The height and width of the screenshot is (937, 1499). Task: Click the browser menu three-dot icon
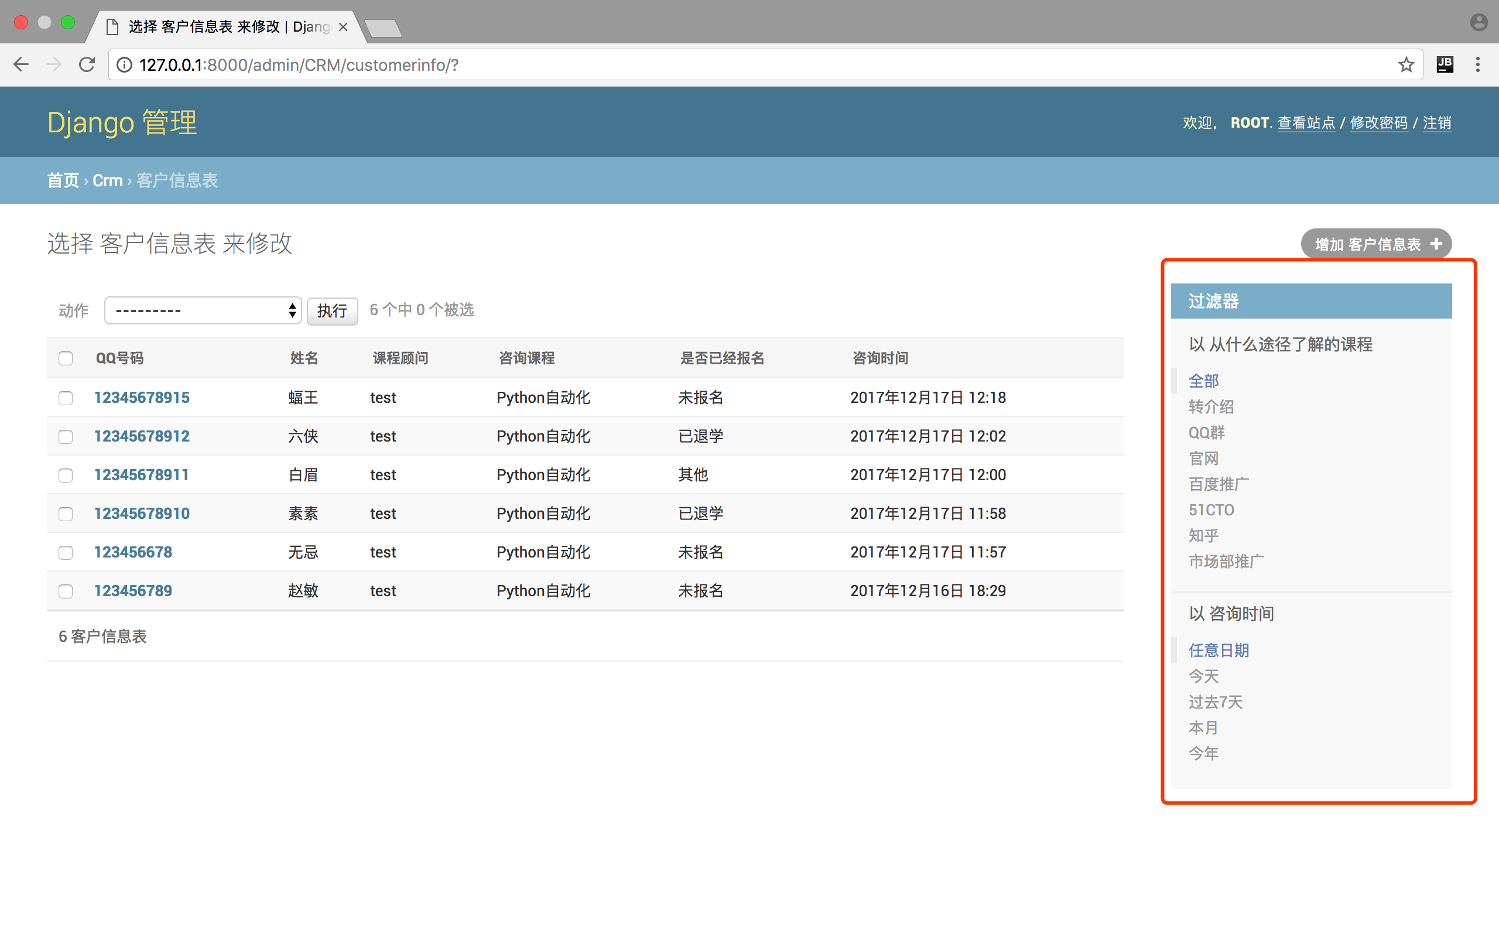tap(1476, 65)
